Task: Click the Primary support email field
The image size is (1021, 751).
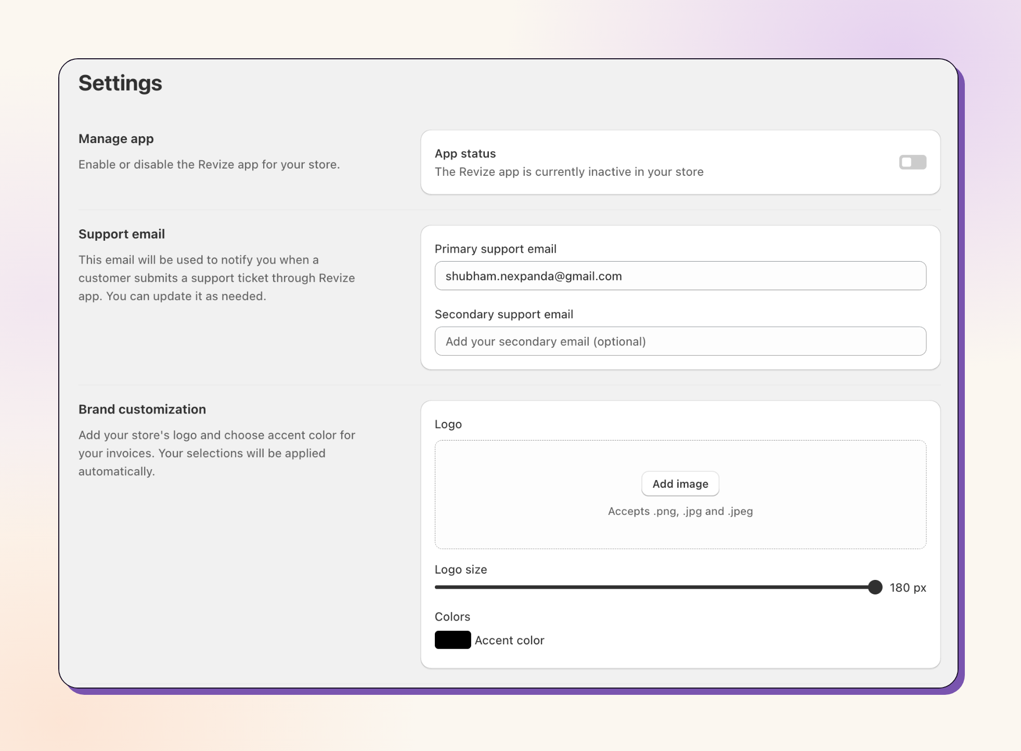Action: pyautogui.click(x=680, y=276)
